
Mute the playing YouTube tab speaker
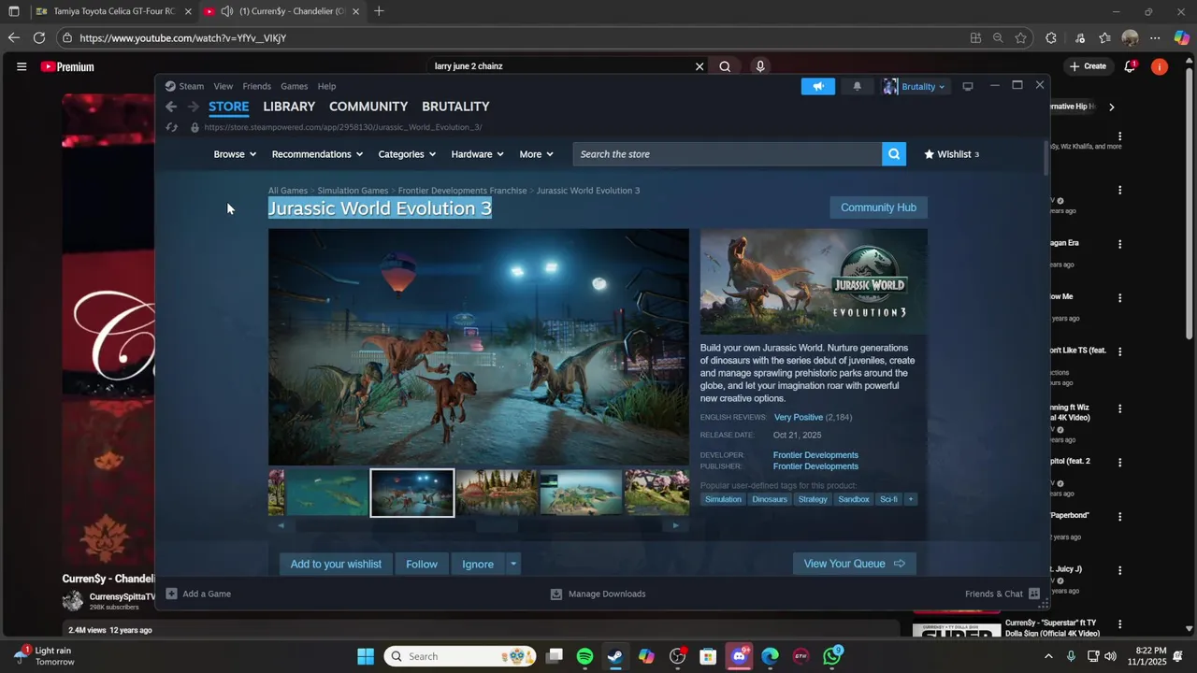(x=226, y=11)
